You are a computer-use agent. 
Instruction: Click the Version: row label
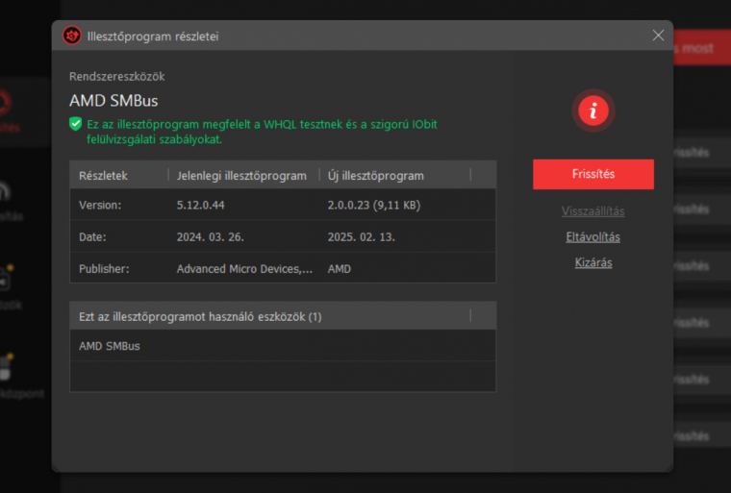click(x=100, y=205)
